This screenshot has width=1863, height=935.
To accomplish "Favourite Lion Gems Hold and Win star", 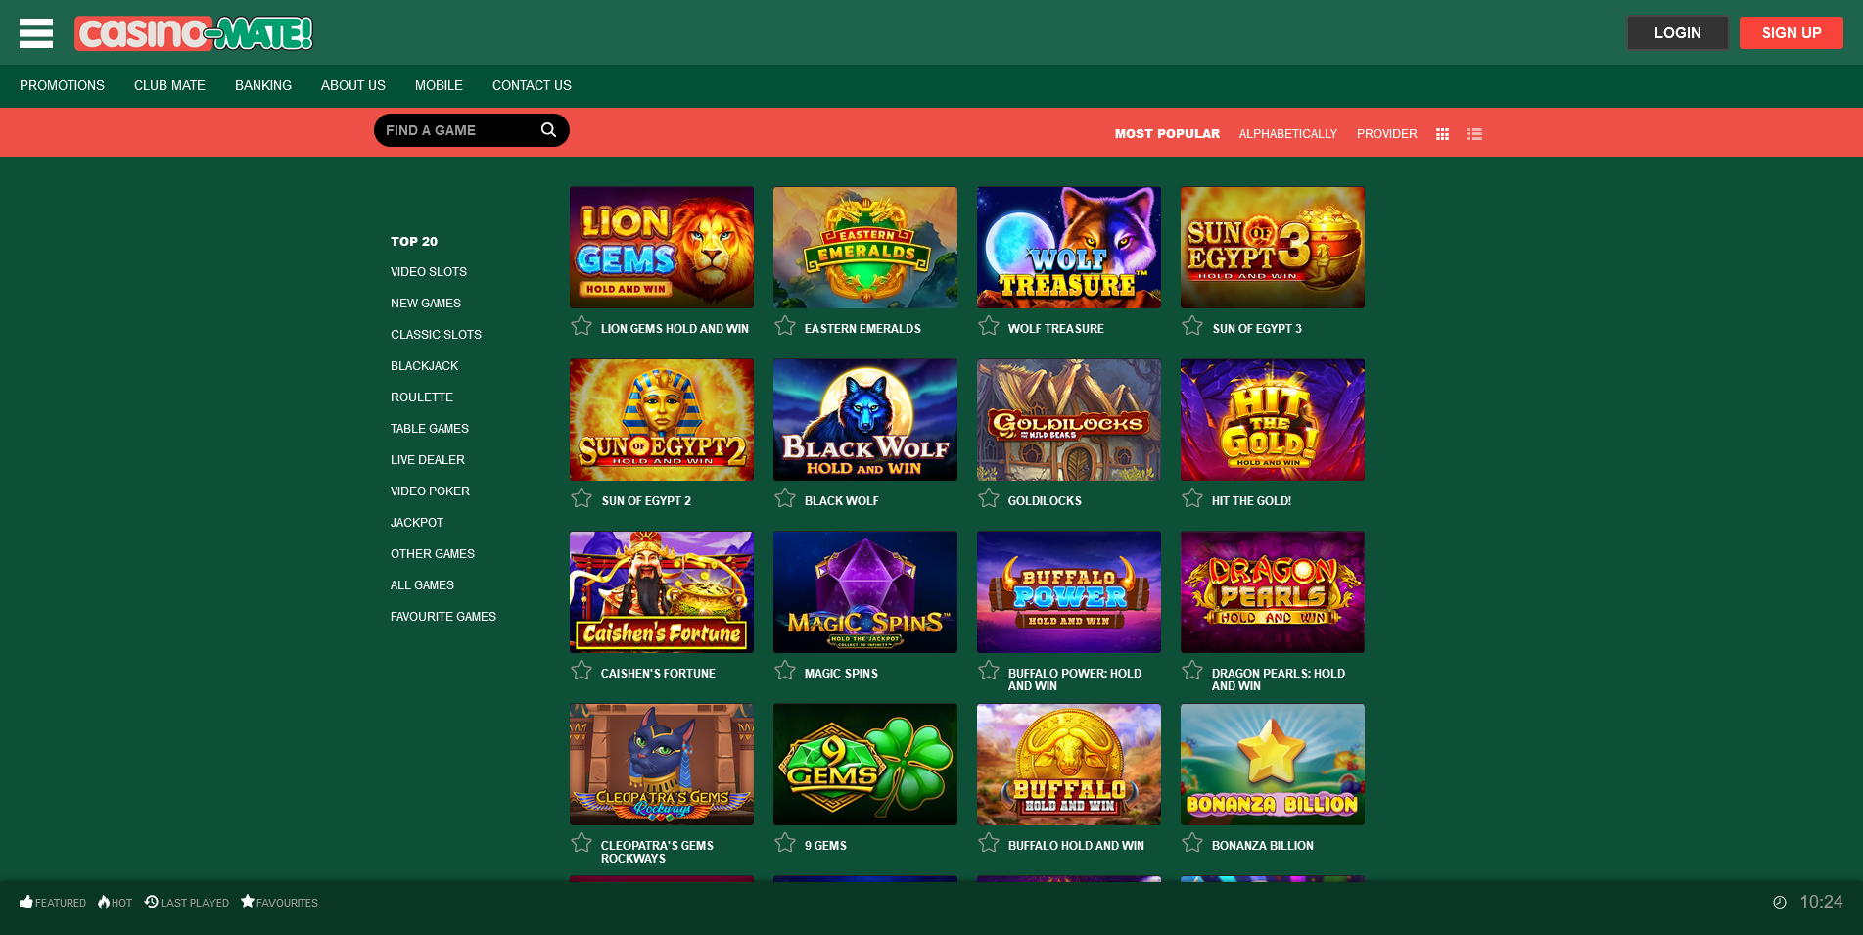I will 582,326.
